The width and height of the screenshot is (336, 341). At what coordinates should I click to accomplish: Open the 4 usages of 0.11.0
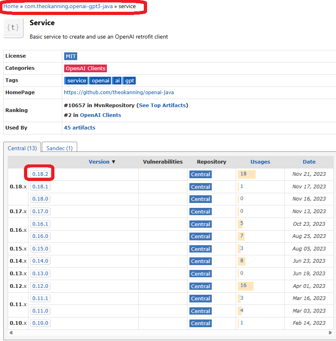pyautogui.click(x=242, y=311)
